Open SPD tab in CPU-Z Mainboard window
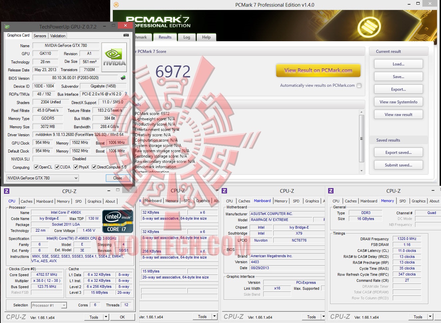Image resolution: width=441 pixels, height=323 pixels. [x=296, y=201]
